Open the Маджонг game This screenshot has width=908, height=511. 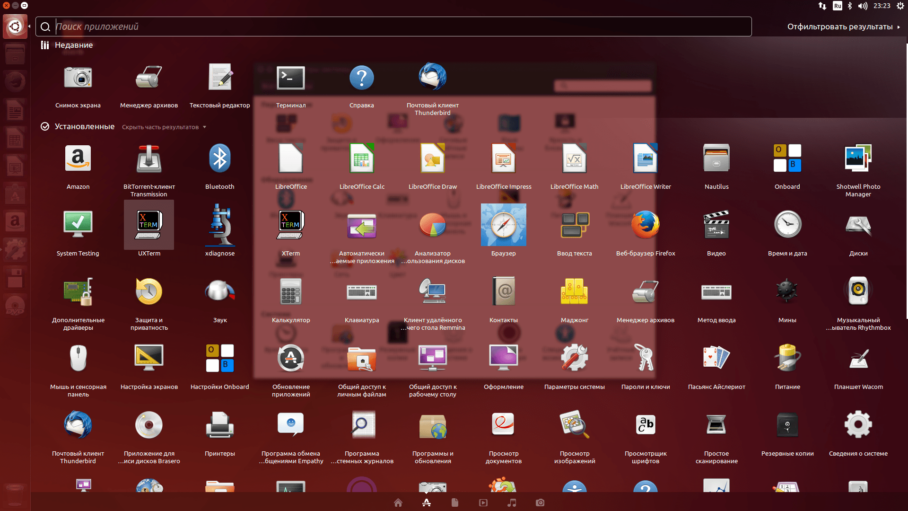coord(575,292)
